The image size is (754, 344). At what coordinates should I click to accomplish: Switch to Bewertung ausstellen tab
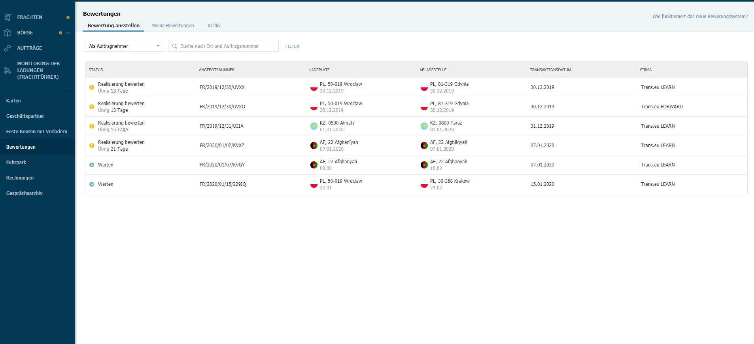(113, 26)
